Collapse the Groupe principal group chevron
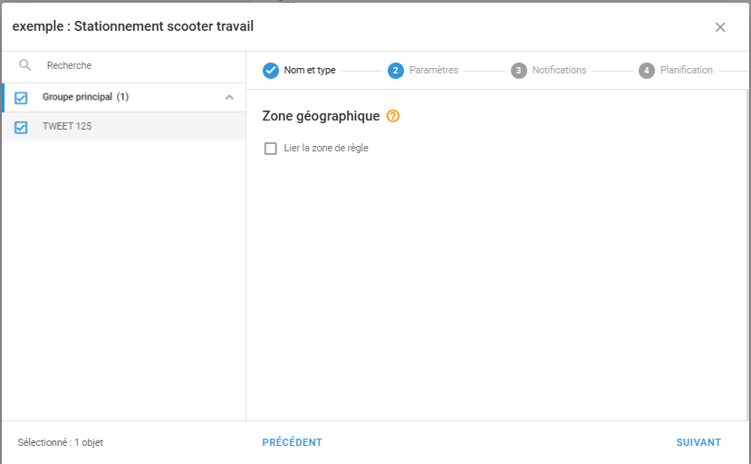The height and width of the screenshot is (464, 751). pyautogui.click(x=229, y=97)
